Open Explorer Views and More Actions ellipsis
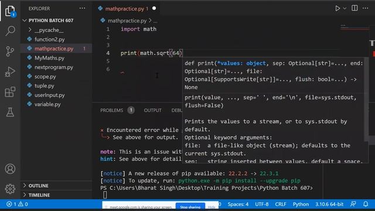The width and height of the screenshot is (375, 211). pos(82,8)
